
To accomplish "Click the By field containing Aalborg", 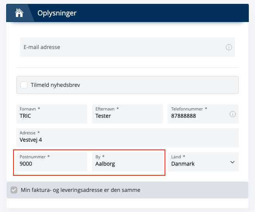I will pyautogui.click(x=127, y=164).
